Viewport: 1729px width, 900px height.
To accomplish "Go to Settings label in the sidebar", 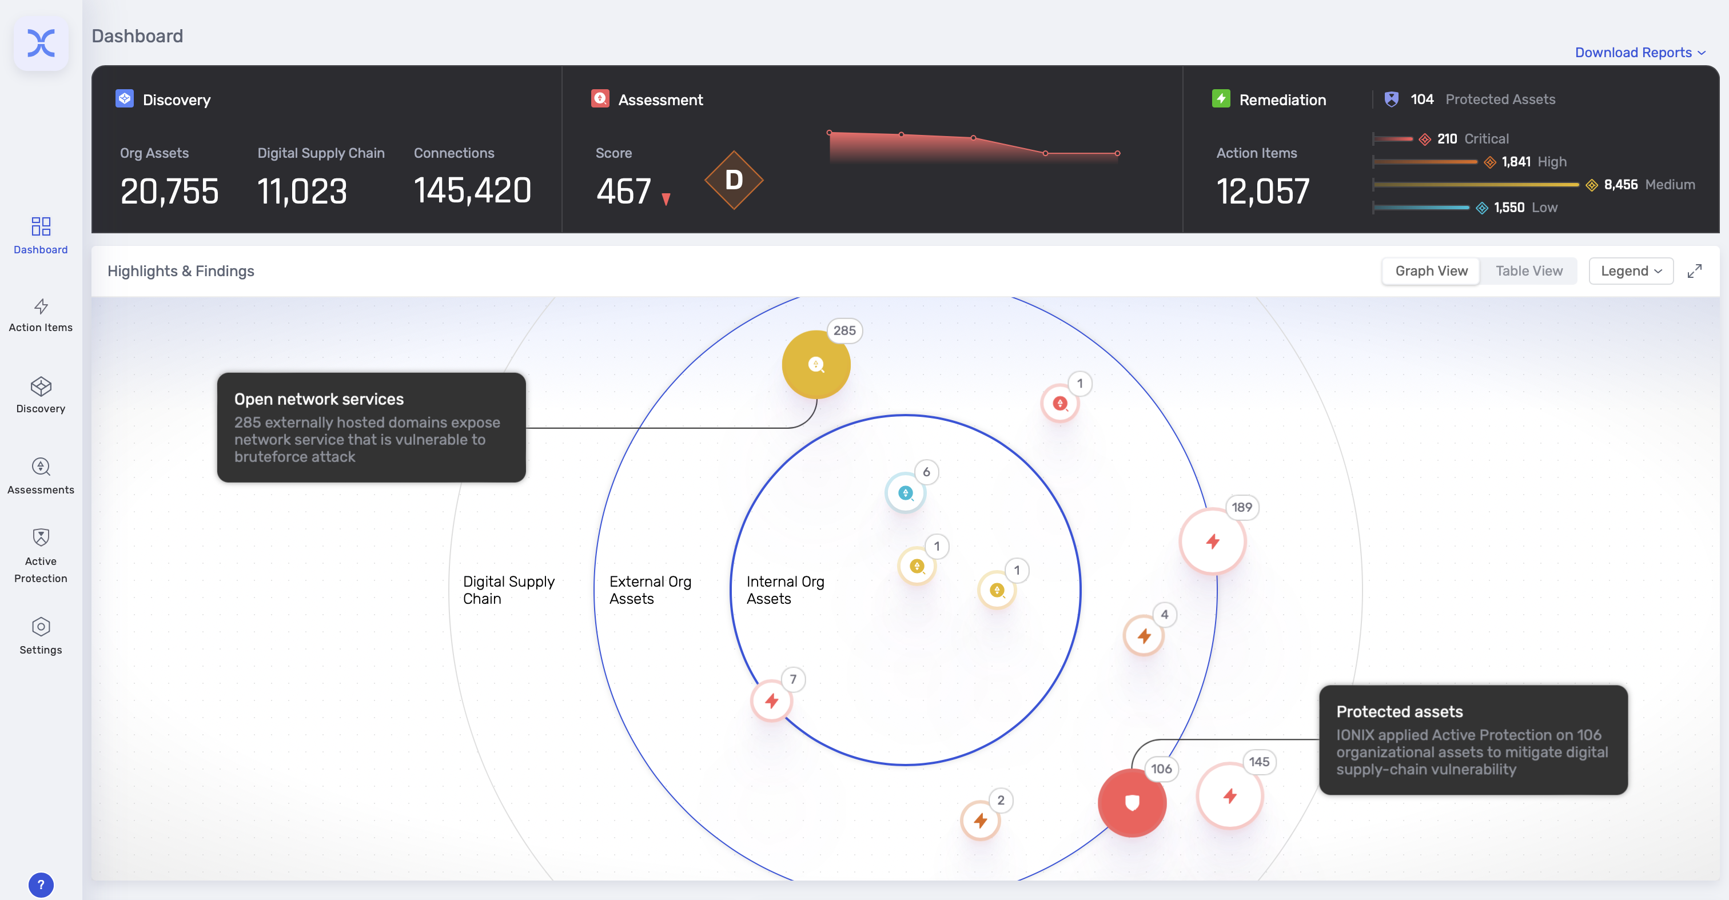I will (41, 650).
